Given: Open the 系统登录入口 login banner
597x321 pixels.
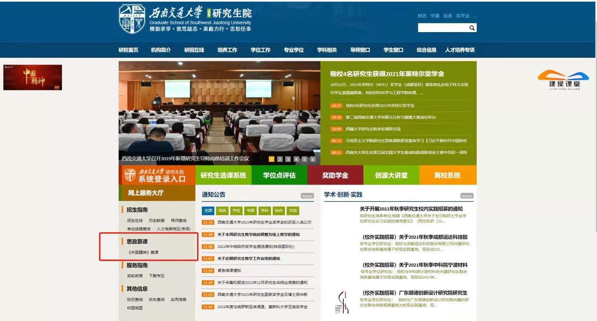Looking at the screenshot, I should coord(157,175).
